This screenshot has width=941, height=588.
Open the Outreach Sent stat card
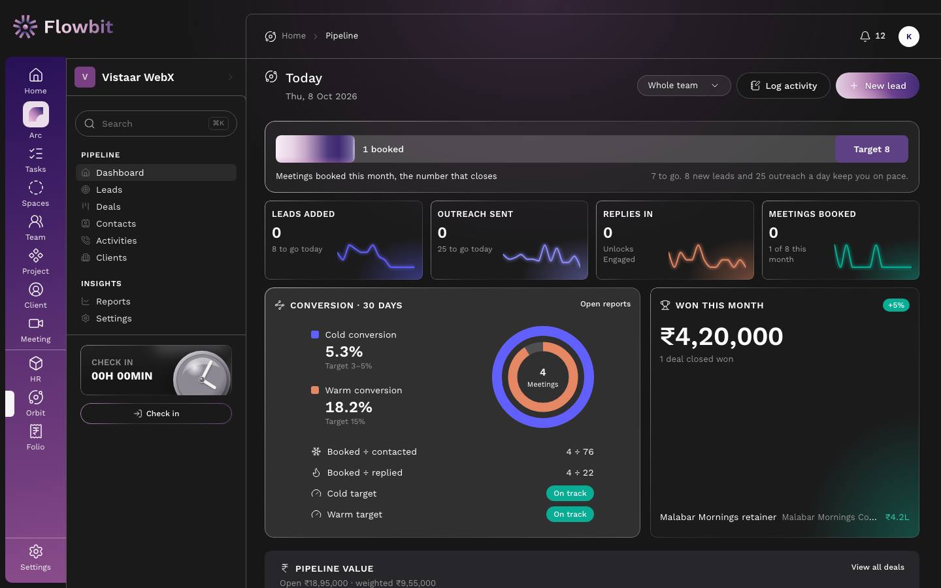point(509,240)
